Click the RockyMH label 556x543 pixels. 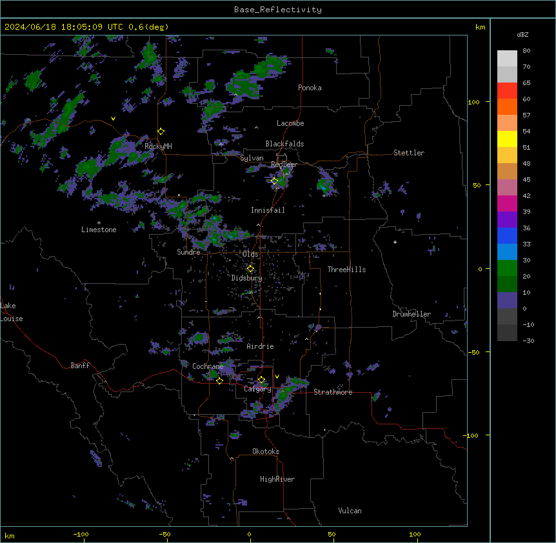click(x=158, y=146)
